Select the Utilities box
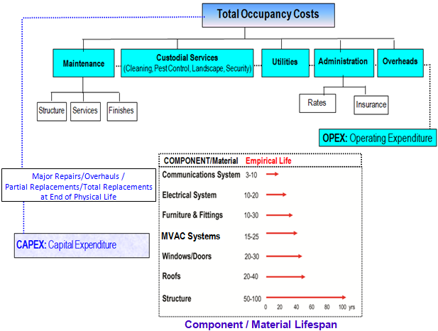Screen dimensions: 438x331 (285, 63)
